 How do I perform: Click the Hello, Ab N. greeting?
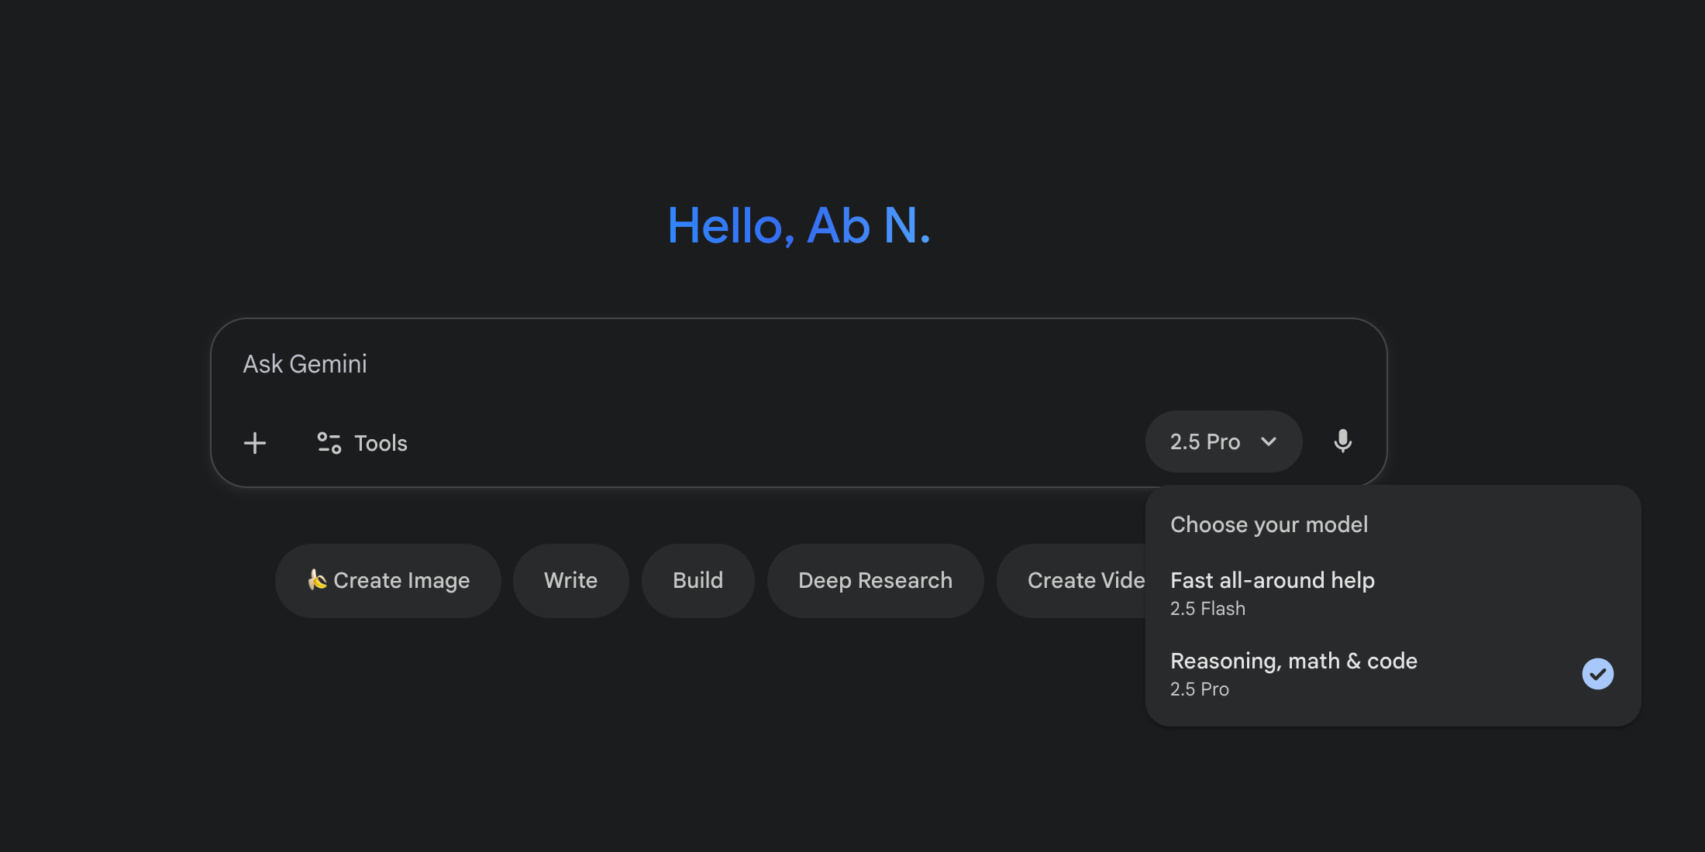coord(798,226)
